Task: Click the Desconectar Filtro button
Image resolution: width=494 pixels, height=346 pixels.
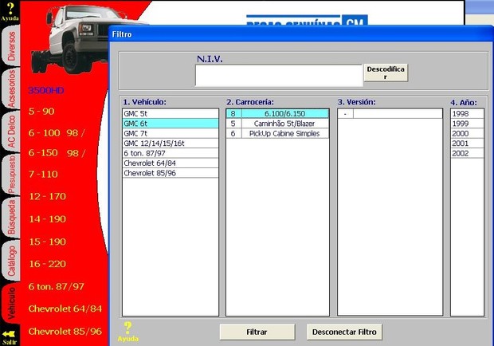Action: (344, 332)
